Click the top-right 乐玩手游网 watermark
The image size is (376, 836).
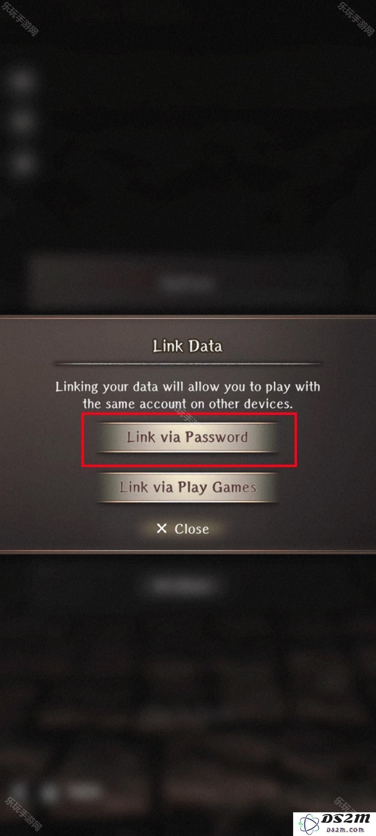pos(355,18)
